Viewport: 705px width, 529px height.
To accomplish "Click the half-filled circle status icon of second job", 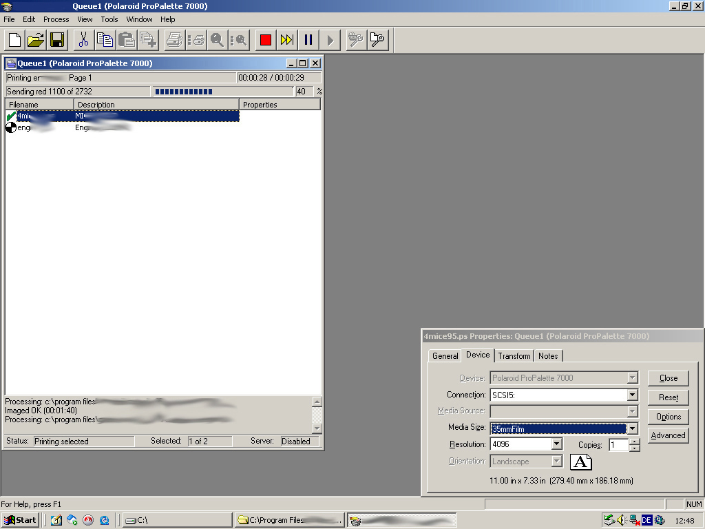I will tap(11, 127).
